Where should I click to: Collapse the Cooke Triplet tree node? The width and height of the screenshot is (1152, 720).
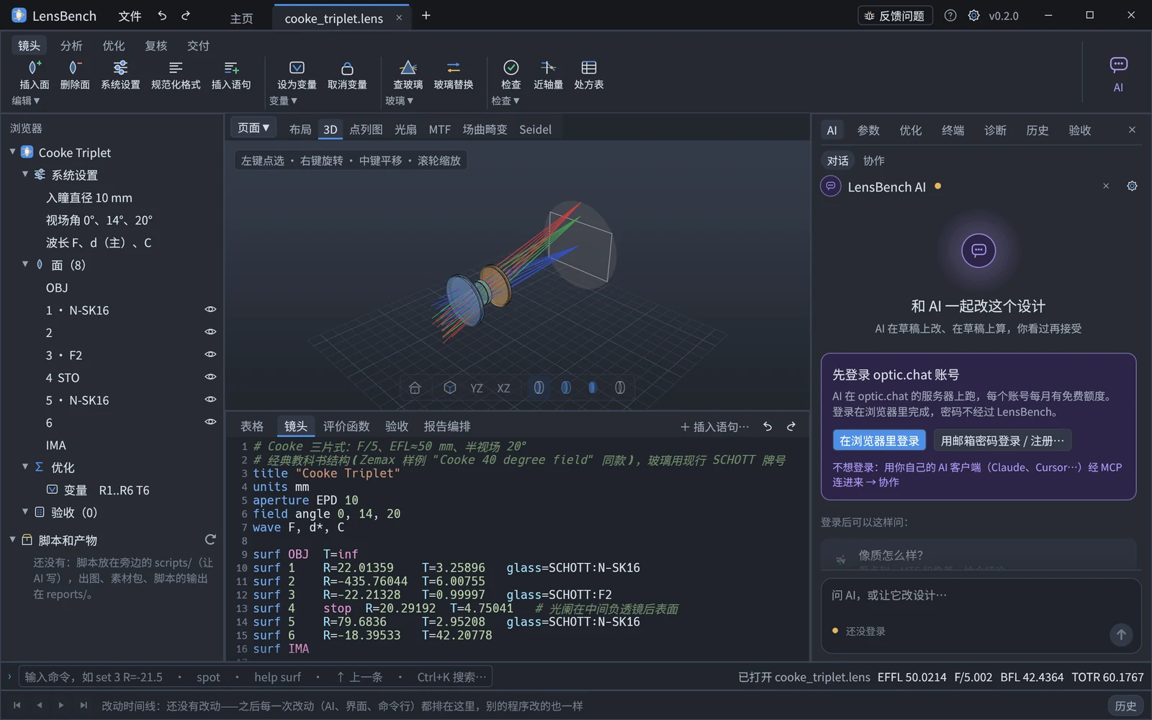[12, 152]
